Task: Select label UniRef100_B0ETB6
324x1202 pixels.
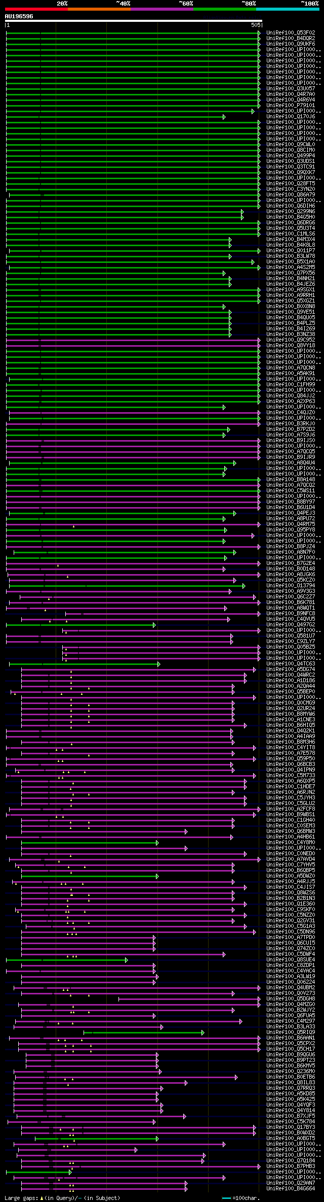Action: click(x=291, y=1077)
